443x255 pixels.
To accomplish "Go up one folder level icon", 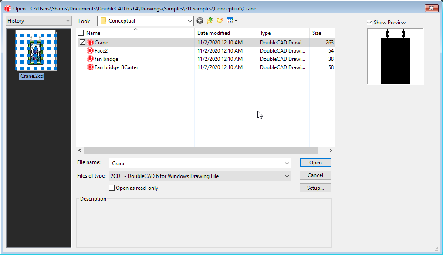I will 210,20.
